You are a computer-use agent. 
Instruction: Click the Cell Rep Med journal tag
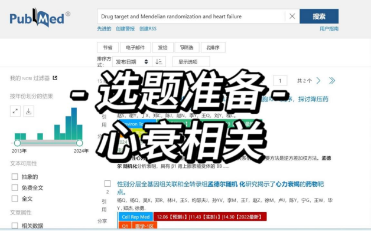pos(135,217)
